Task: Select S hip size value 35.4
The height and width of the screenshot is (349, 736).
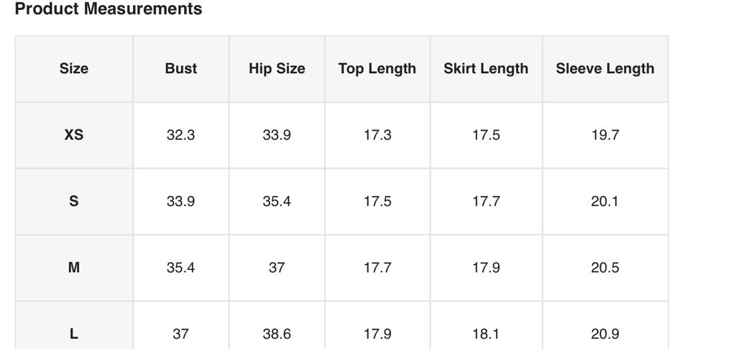Action: [277, 201]
